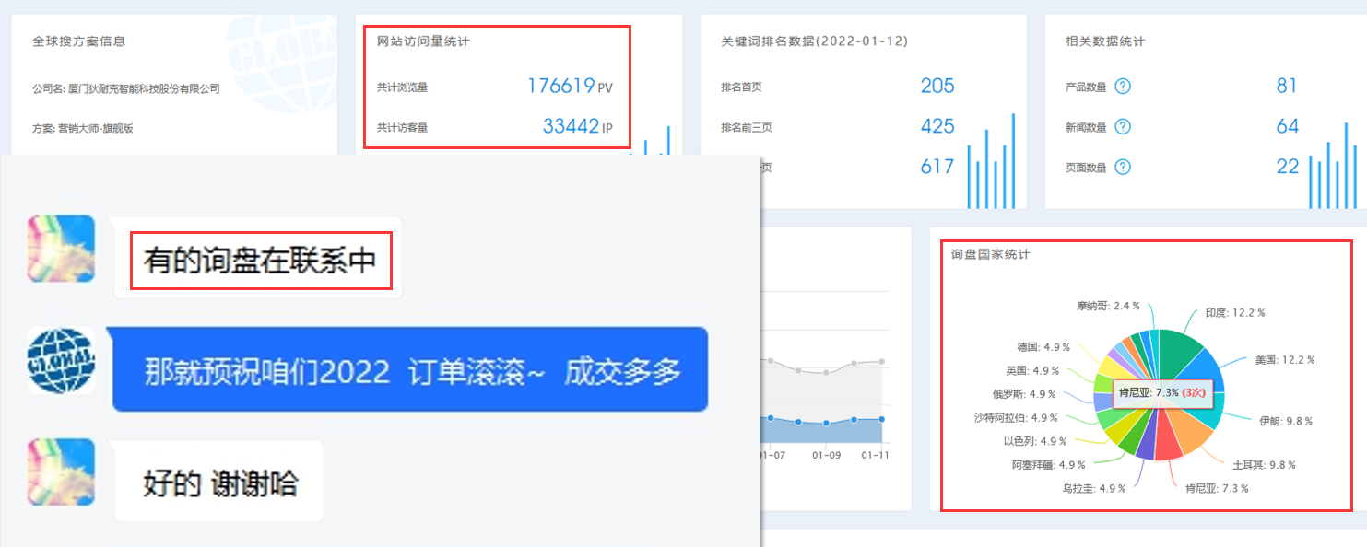The image size is (1367, 547).
Task: Click the 01-11 date on the line chart axis
Action: [875, 456]
